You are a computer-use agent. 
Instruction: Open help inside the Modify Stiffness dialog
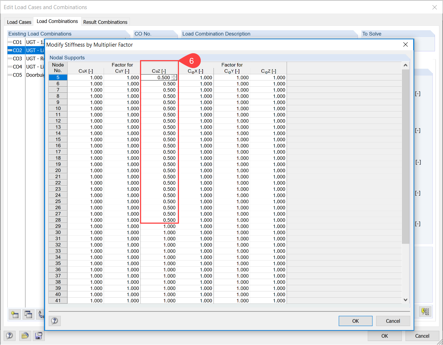pyautogui.click(x=55, y=321)
